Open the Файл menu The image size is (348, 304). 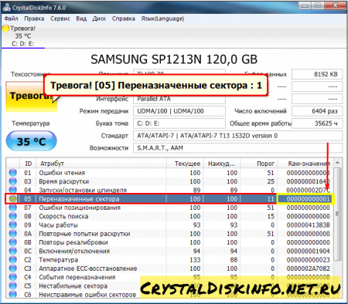click(x=11, y=19)
